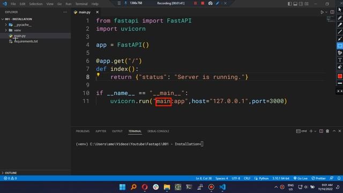Open customize layout options
This screenshot has width=343, height=193.
(x=307, y=4)
